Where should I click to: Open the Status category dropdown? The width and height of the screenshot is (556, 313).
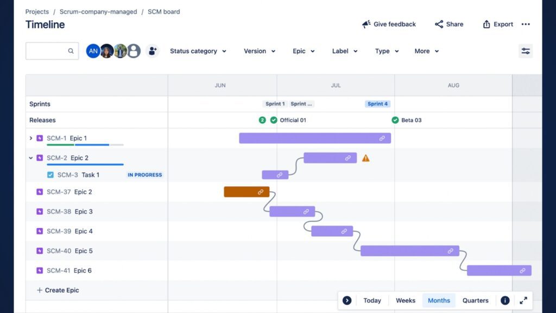[198, 51]
